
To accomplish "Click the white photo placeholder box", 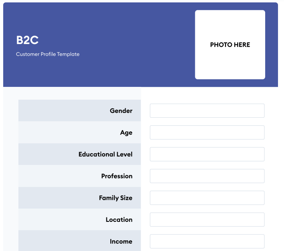I will click(230, 64).
